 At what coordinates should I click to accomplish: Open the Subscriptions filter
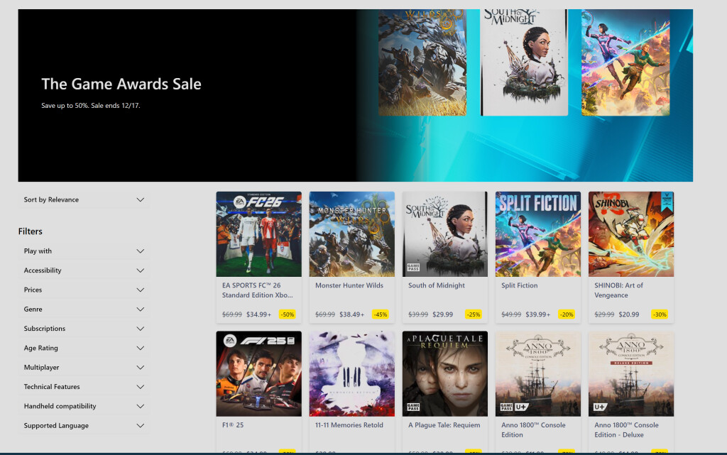tap(84, 329)
